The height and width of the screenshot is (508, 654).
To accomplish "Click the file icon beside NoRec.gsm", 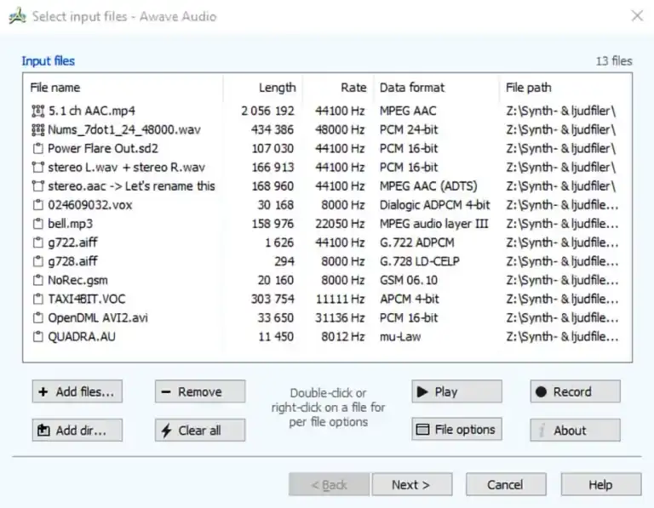I will 38,280.
